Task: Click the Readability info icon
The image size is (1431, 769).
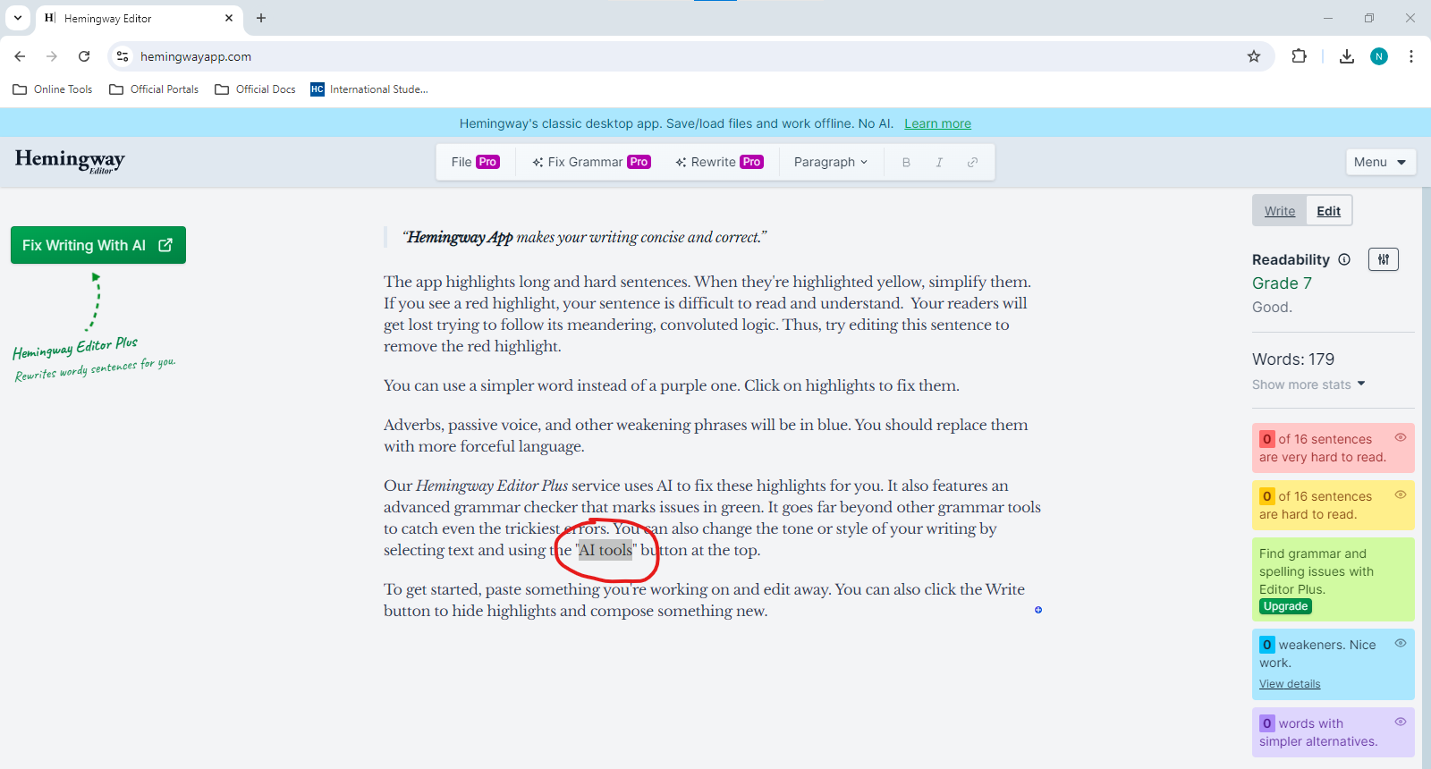Action: (x=1344, y=259)
